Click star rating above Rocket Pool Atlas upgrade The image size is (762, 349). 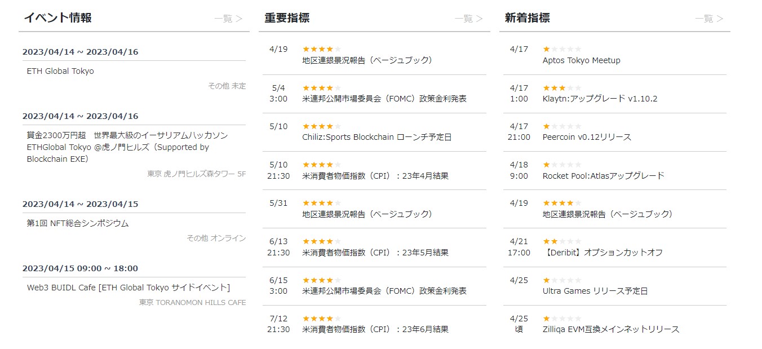tap(561, 165)
